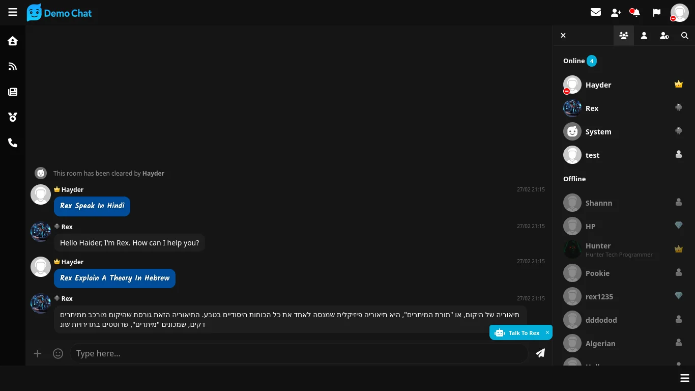The image size is (695, 391).
Task: Click the Type here message field
Action: (299, 353)
